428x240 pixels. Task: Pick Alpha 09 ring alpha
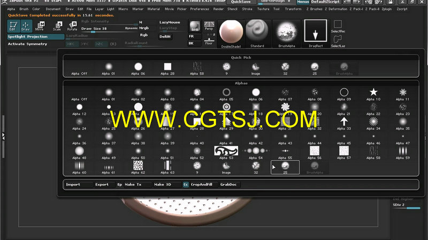[344, 94]
